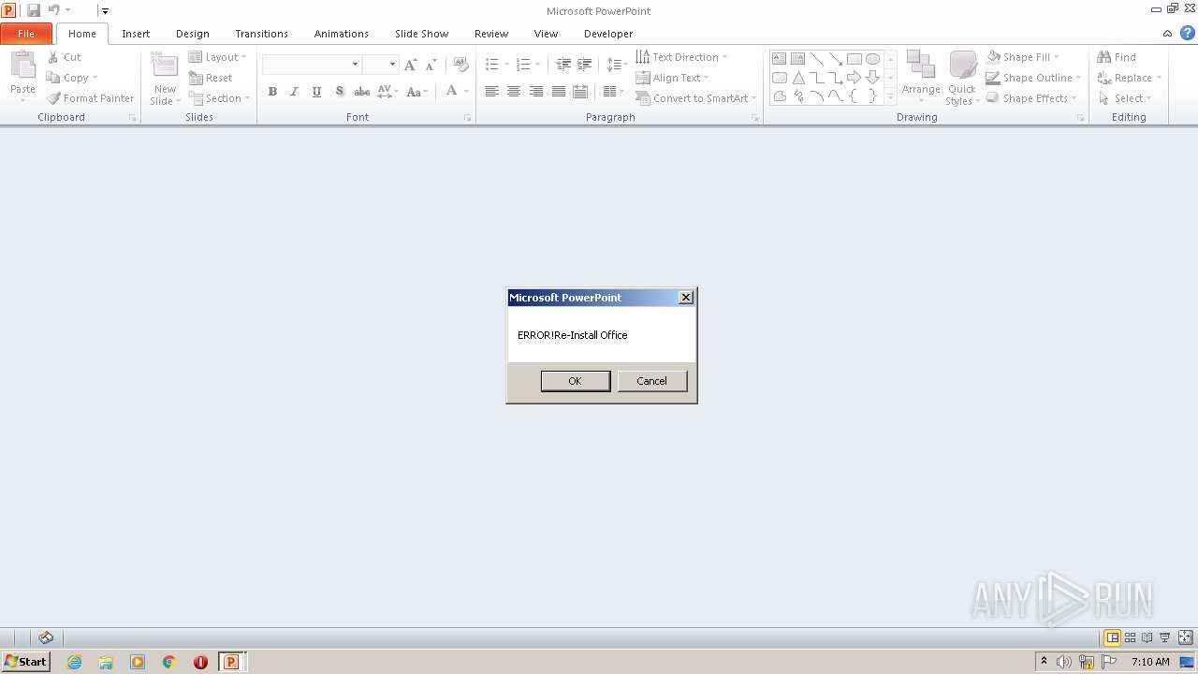This screenshot has width=1198, height=674.
Task: Click the Normal view status bar icon
Action: point(1112,637)
